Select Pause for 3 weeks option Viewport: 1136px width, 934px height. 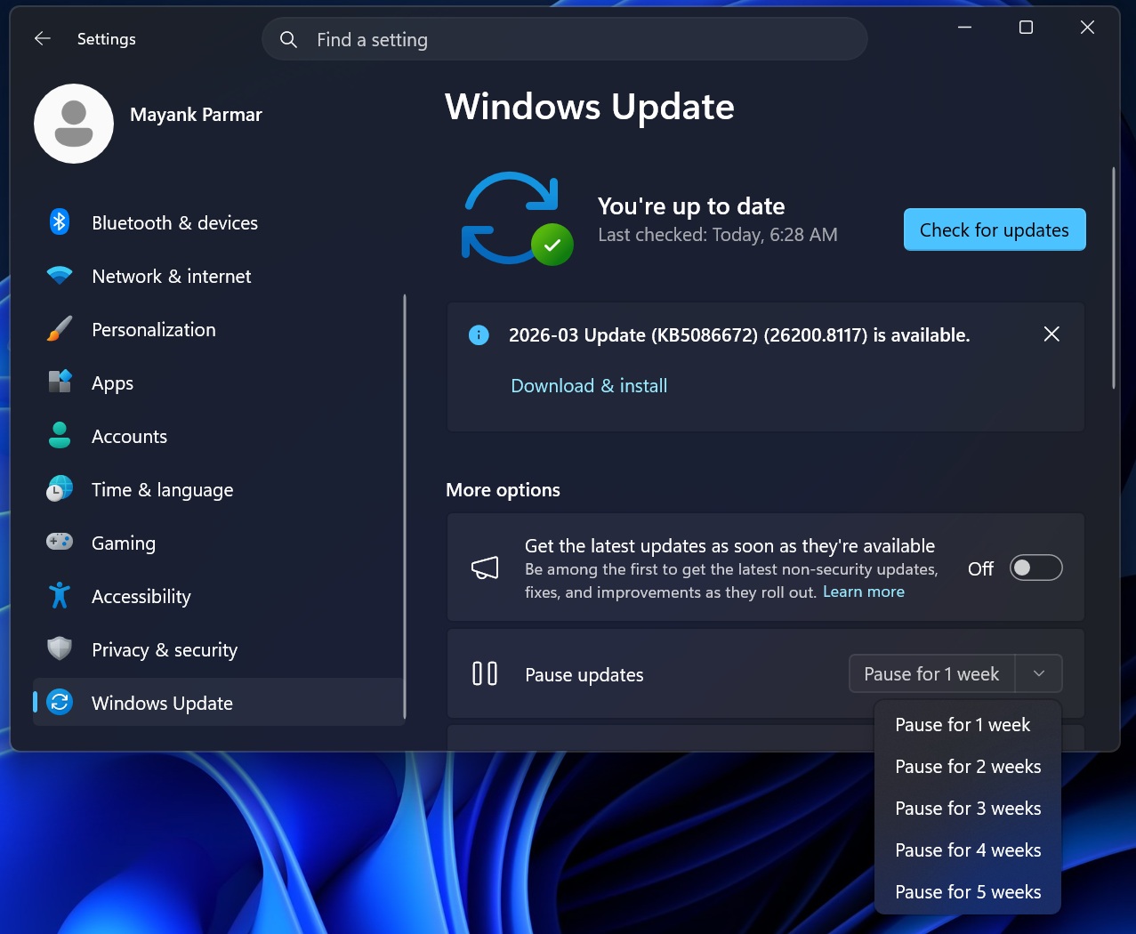pos(967,808)
